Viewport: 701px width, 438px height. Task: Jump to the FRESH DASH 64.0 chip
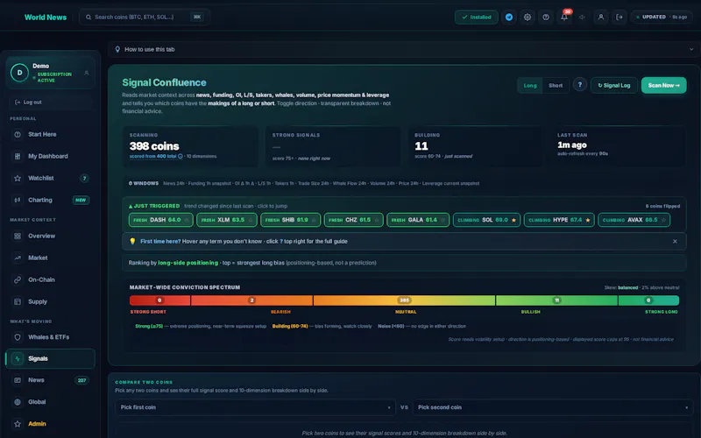tap(160, 220)
